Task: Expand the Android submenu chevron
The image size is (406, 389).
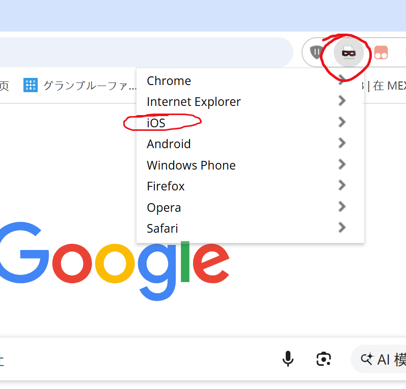Action: click(x=342, y=144)
